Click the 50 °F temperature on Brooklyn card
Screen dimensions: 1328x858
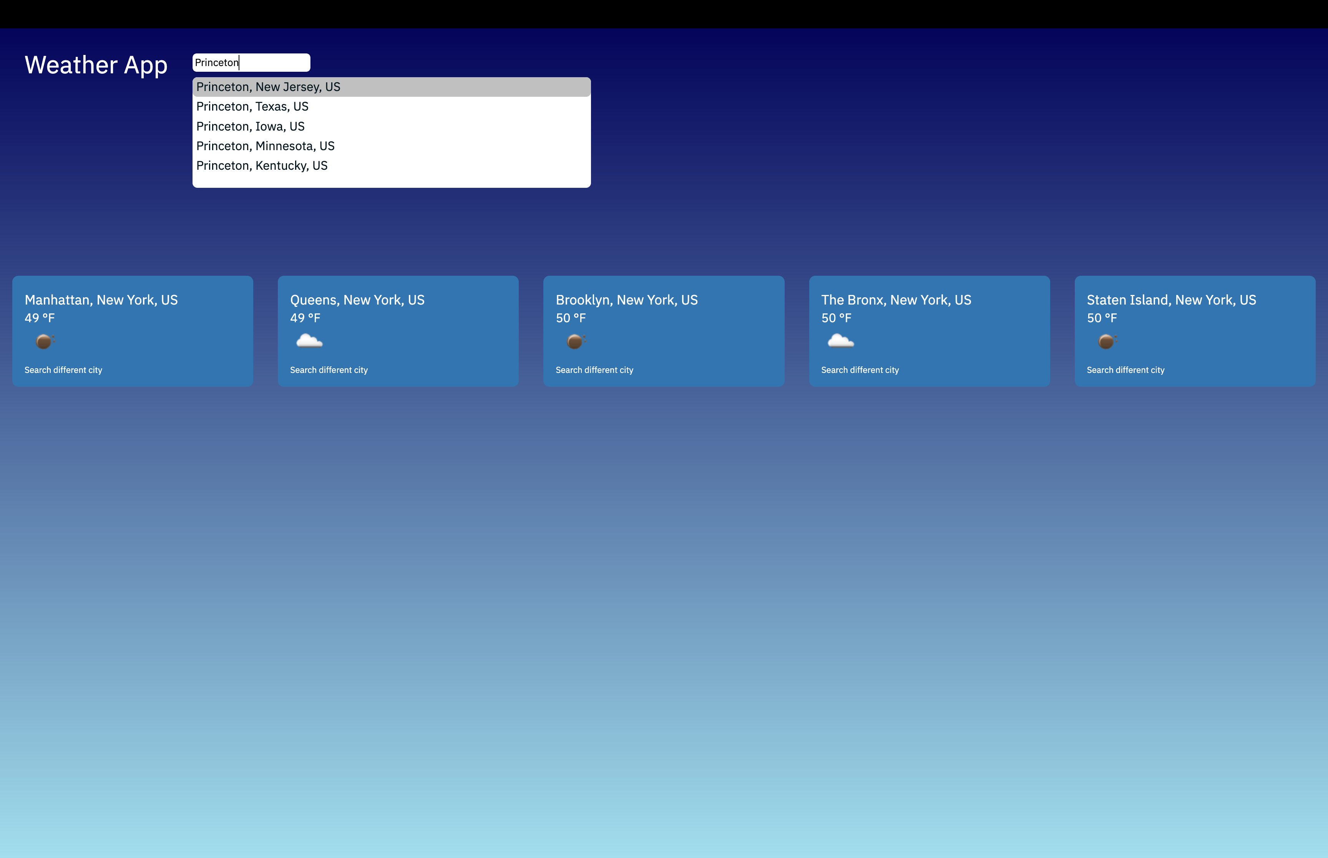[x=570, y=318]
